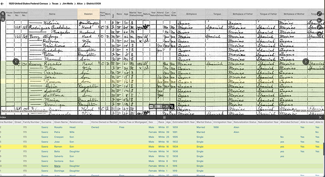
Task: Enter full screen image view
Action: pyautogui.click(x=319, y=14)
